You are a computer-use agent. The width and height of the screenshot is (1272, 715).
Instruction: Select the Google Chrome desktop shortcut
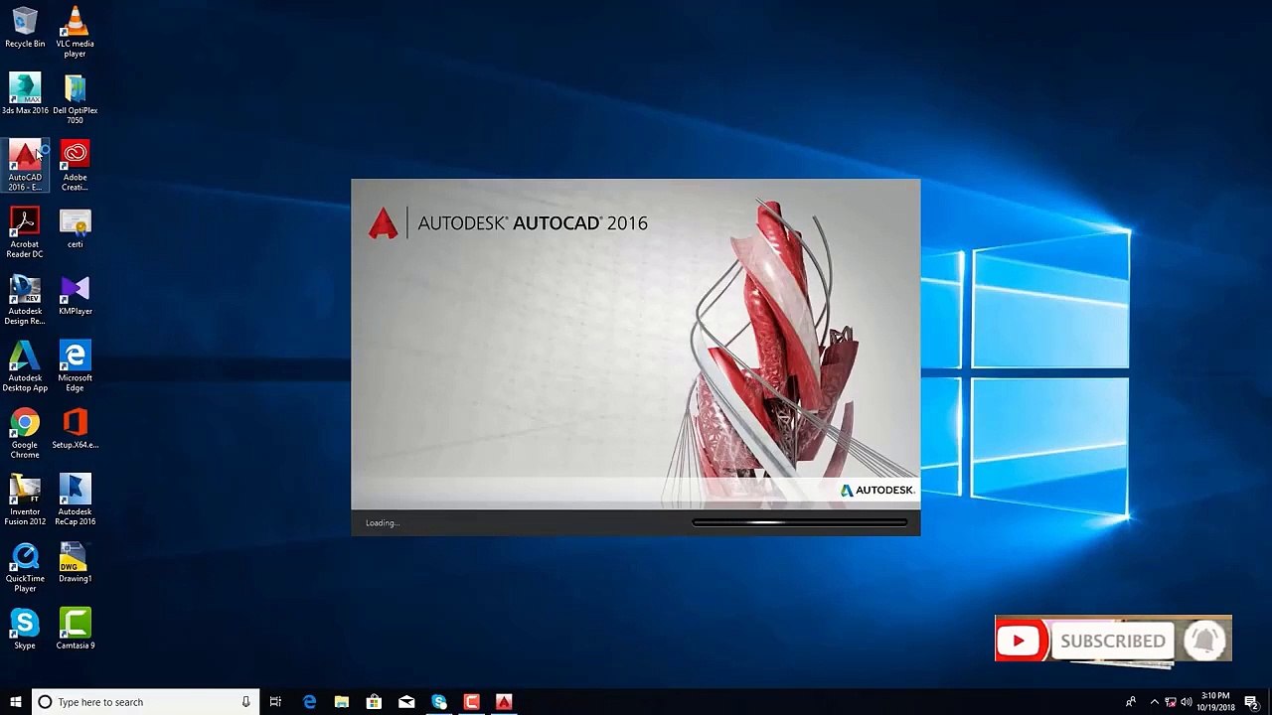coord(25,434)
